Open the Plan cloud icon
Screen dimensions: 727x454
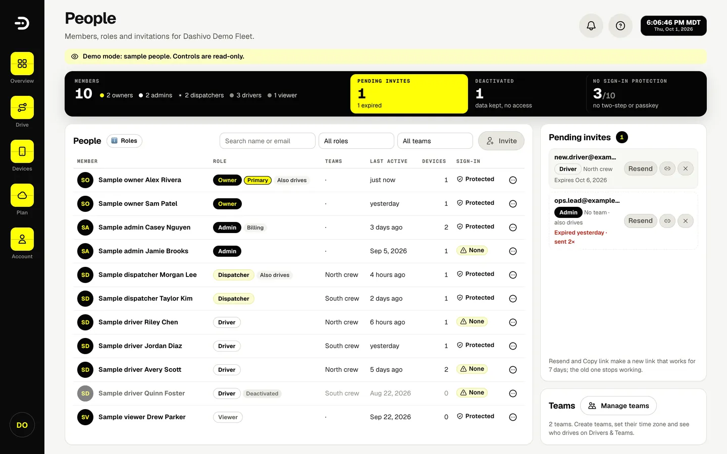[22, 195]
